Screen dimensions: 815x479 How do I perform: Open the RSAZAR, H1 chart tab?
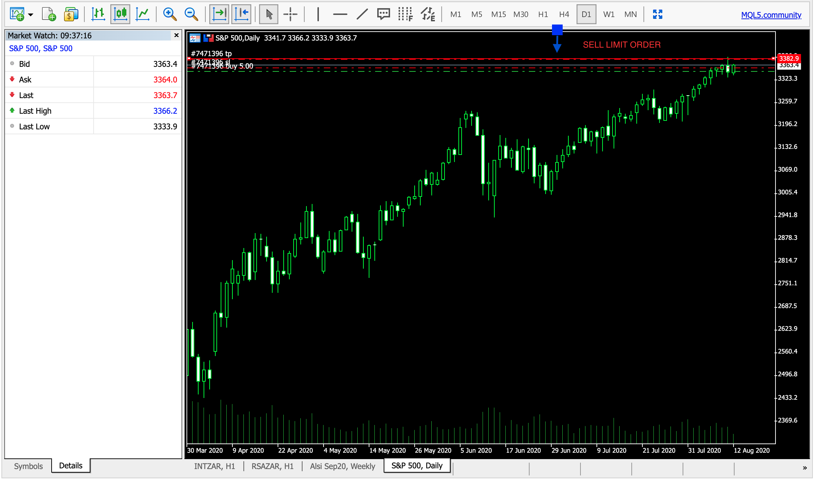[273, 466]
